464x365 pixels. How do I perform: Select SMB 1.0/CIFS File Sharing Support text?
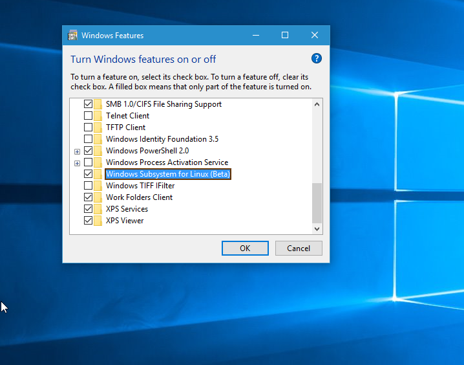[x=163, y=104]
